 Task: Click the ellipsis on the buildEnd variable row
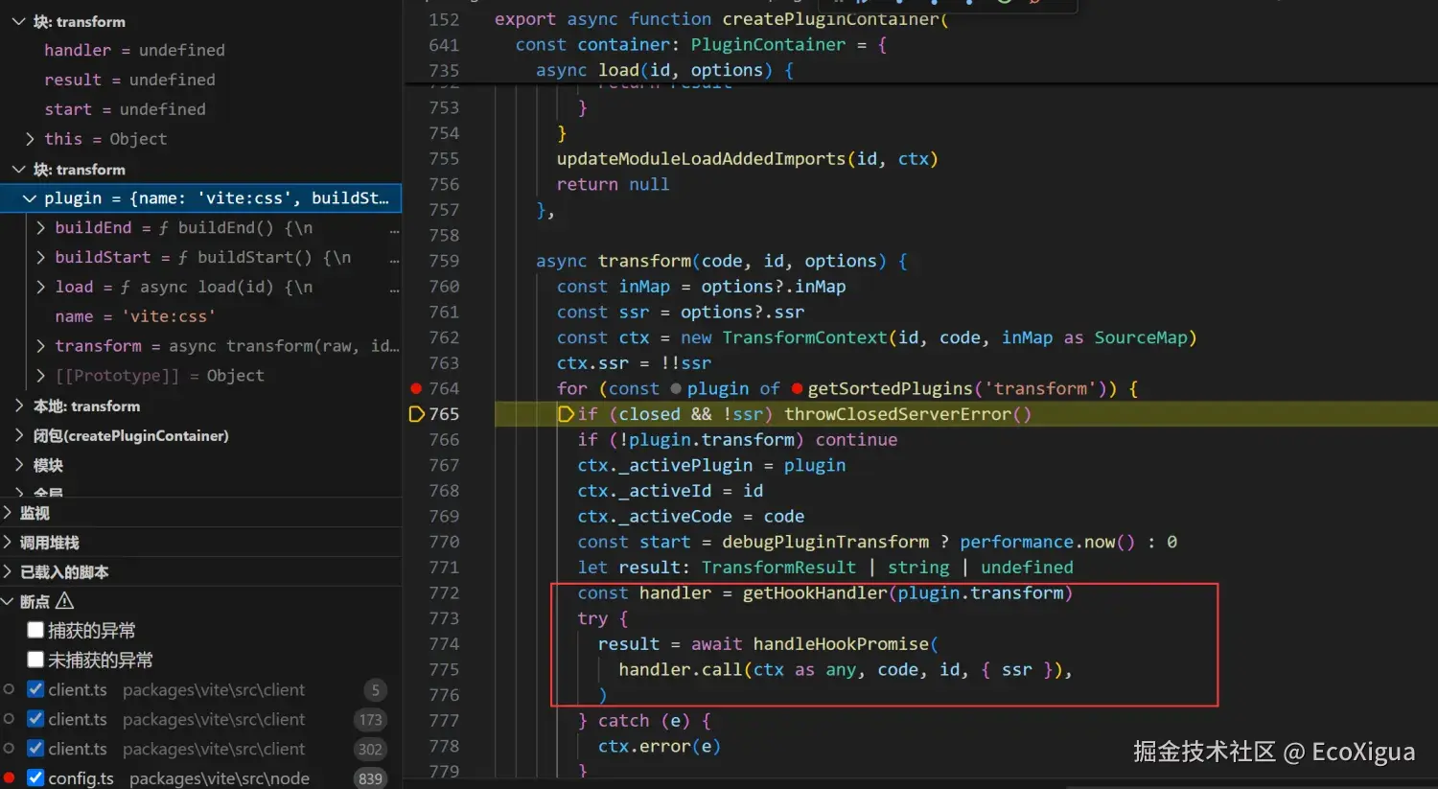point(394,228)
